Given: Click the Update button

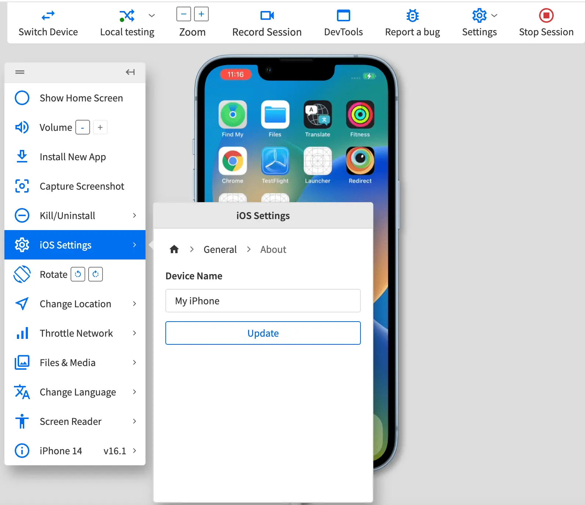Looking at the screenshot, I should pos(263,333).
